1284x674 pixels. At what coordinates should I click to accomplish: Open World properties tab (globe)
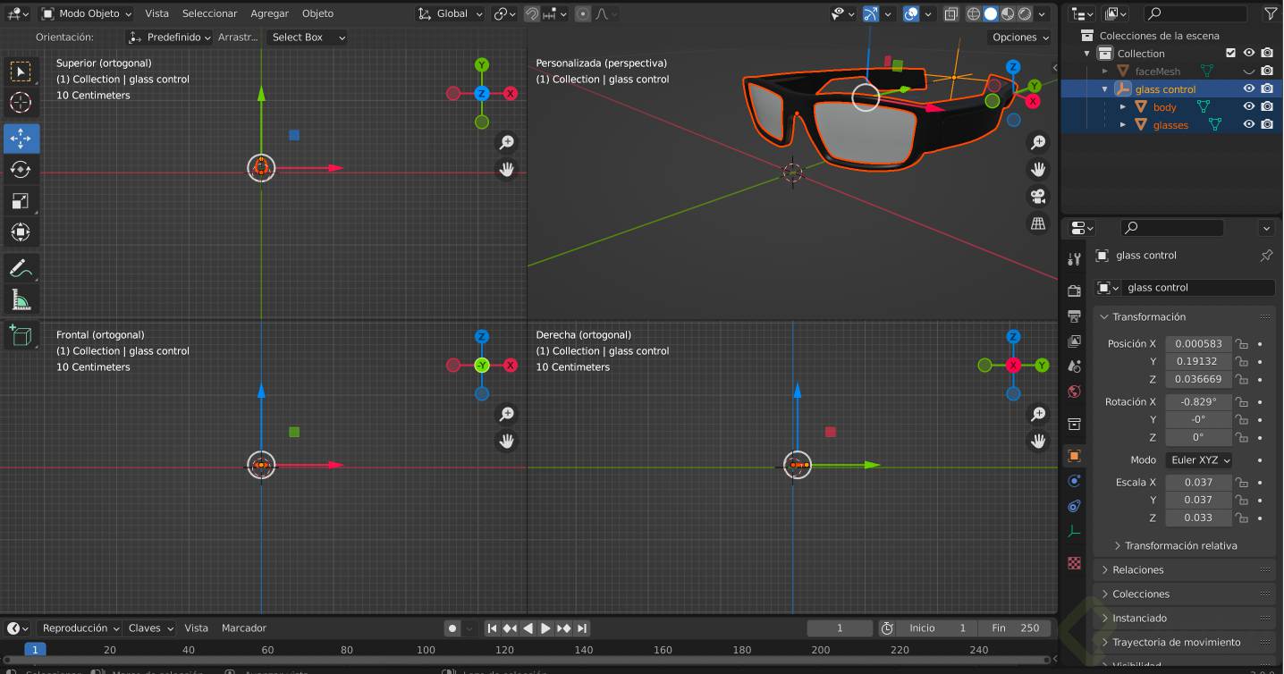pyautogui.click(x=1075, y=392)
